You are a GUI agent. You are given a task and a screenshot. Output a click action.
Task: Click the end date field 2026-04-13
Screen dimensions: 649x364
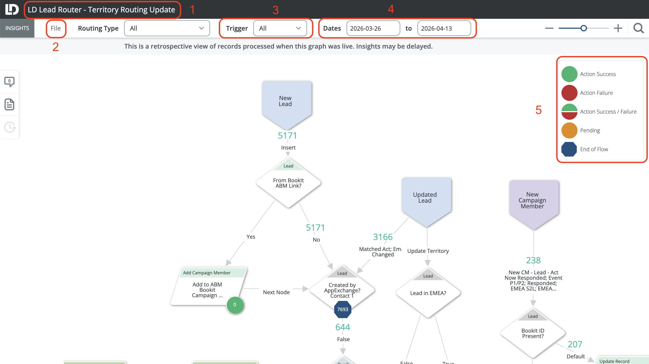coord(444,28)
